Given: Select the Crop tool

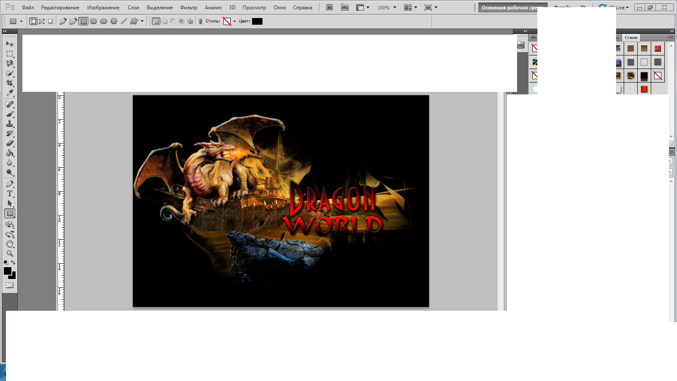Looking at the screenshot, I should click(10, 83).
